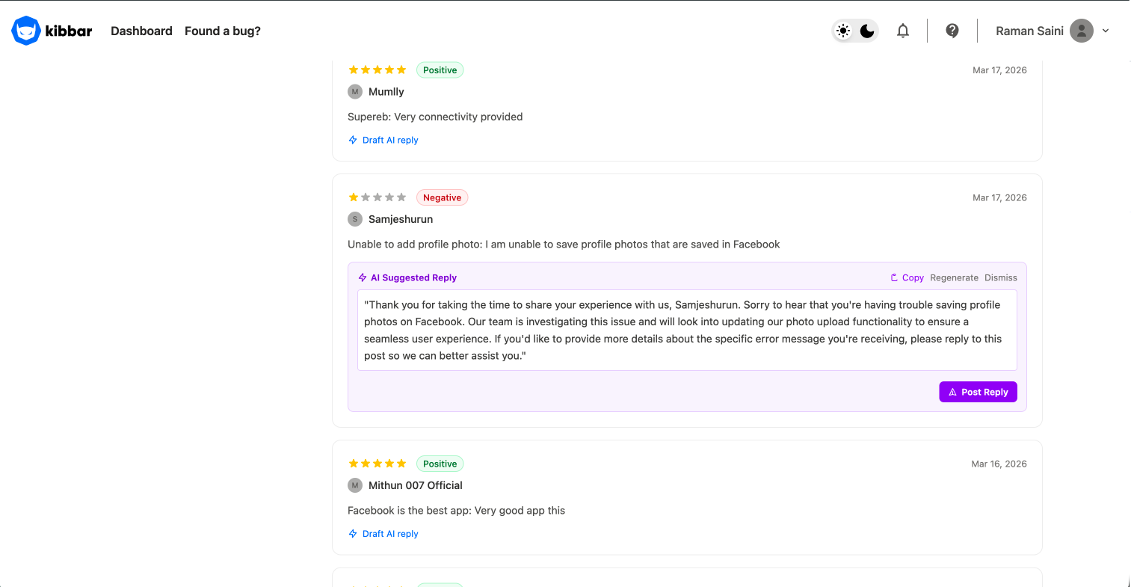Copy the AI suggested reply

tap(907, 277)
